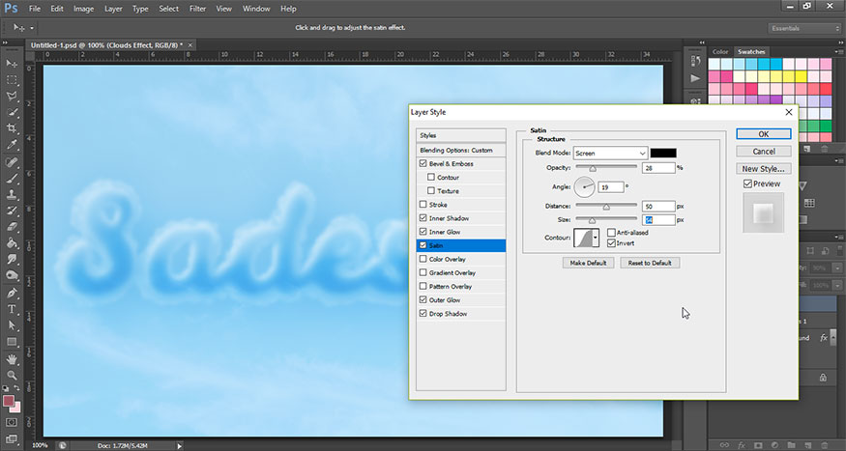
Task: Select the Eyedropper tool
Action: coord(13,144)
